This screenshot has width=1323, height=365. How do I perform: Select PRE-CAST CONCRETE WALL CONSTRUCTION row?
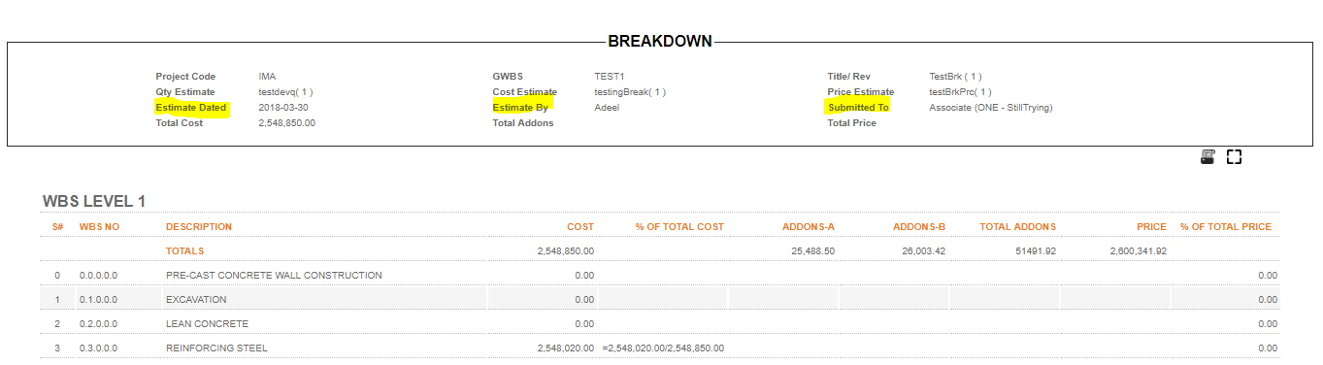(660, 275)
